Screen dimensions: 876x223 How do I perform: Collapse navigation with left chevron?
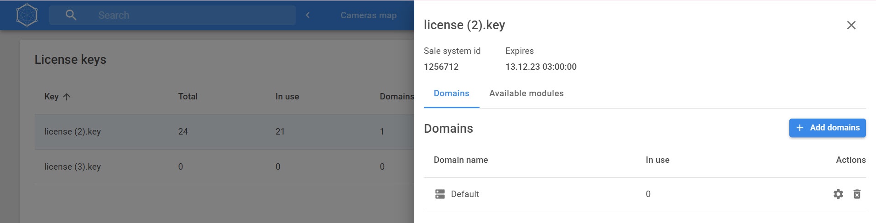308,15
